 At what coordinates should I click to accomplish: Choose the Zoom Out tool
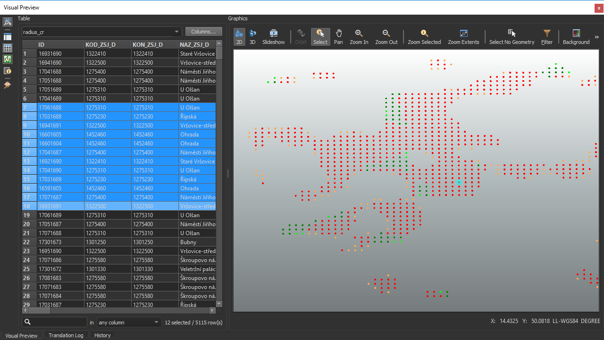coord(386,37)
